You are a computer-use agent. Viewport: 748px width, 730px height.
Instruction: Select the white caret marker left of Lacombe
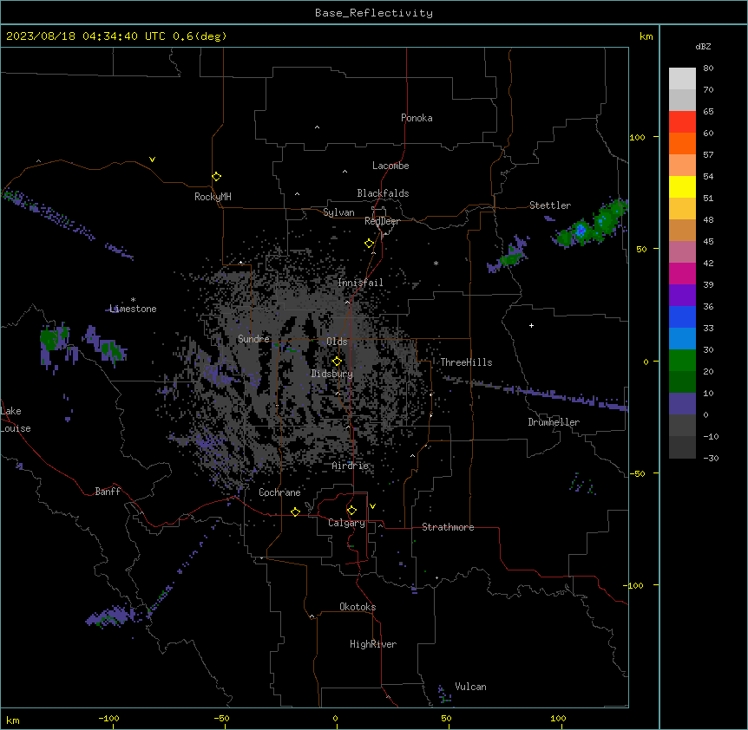tap(344, 171)
